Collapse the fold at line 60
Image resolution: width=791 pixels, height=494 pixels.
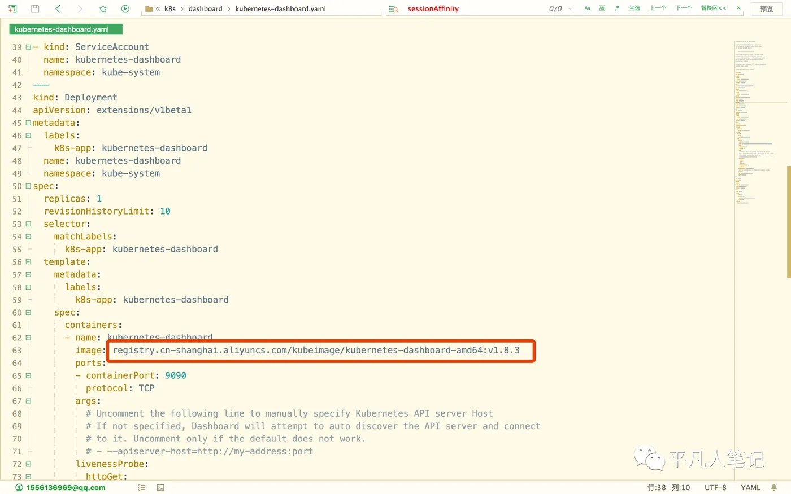28,312
